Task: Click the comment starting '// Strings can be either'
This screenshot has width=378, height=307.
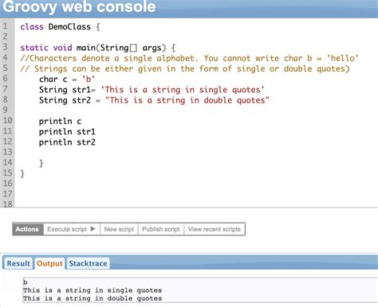Action: click(x=185, y=69)
